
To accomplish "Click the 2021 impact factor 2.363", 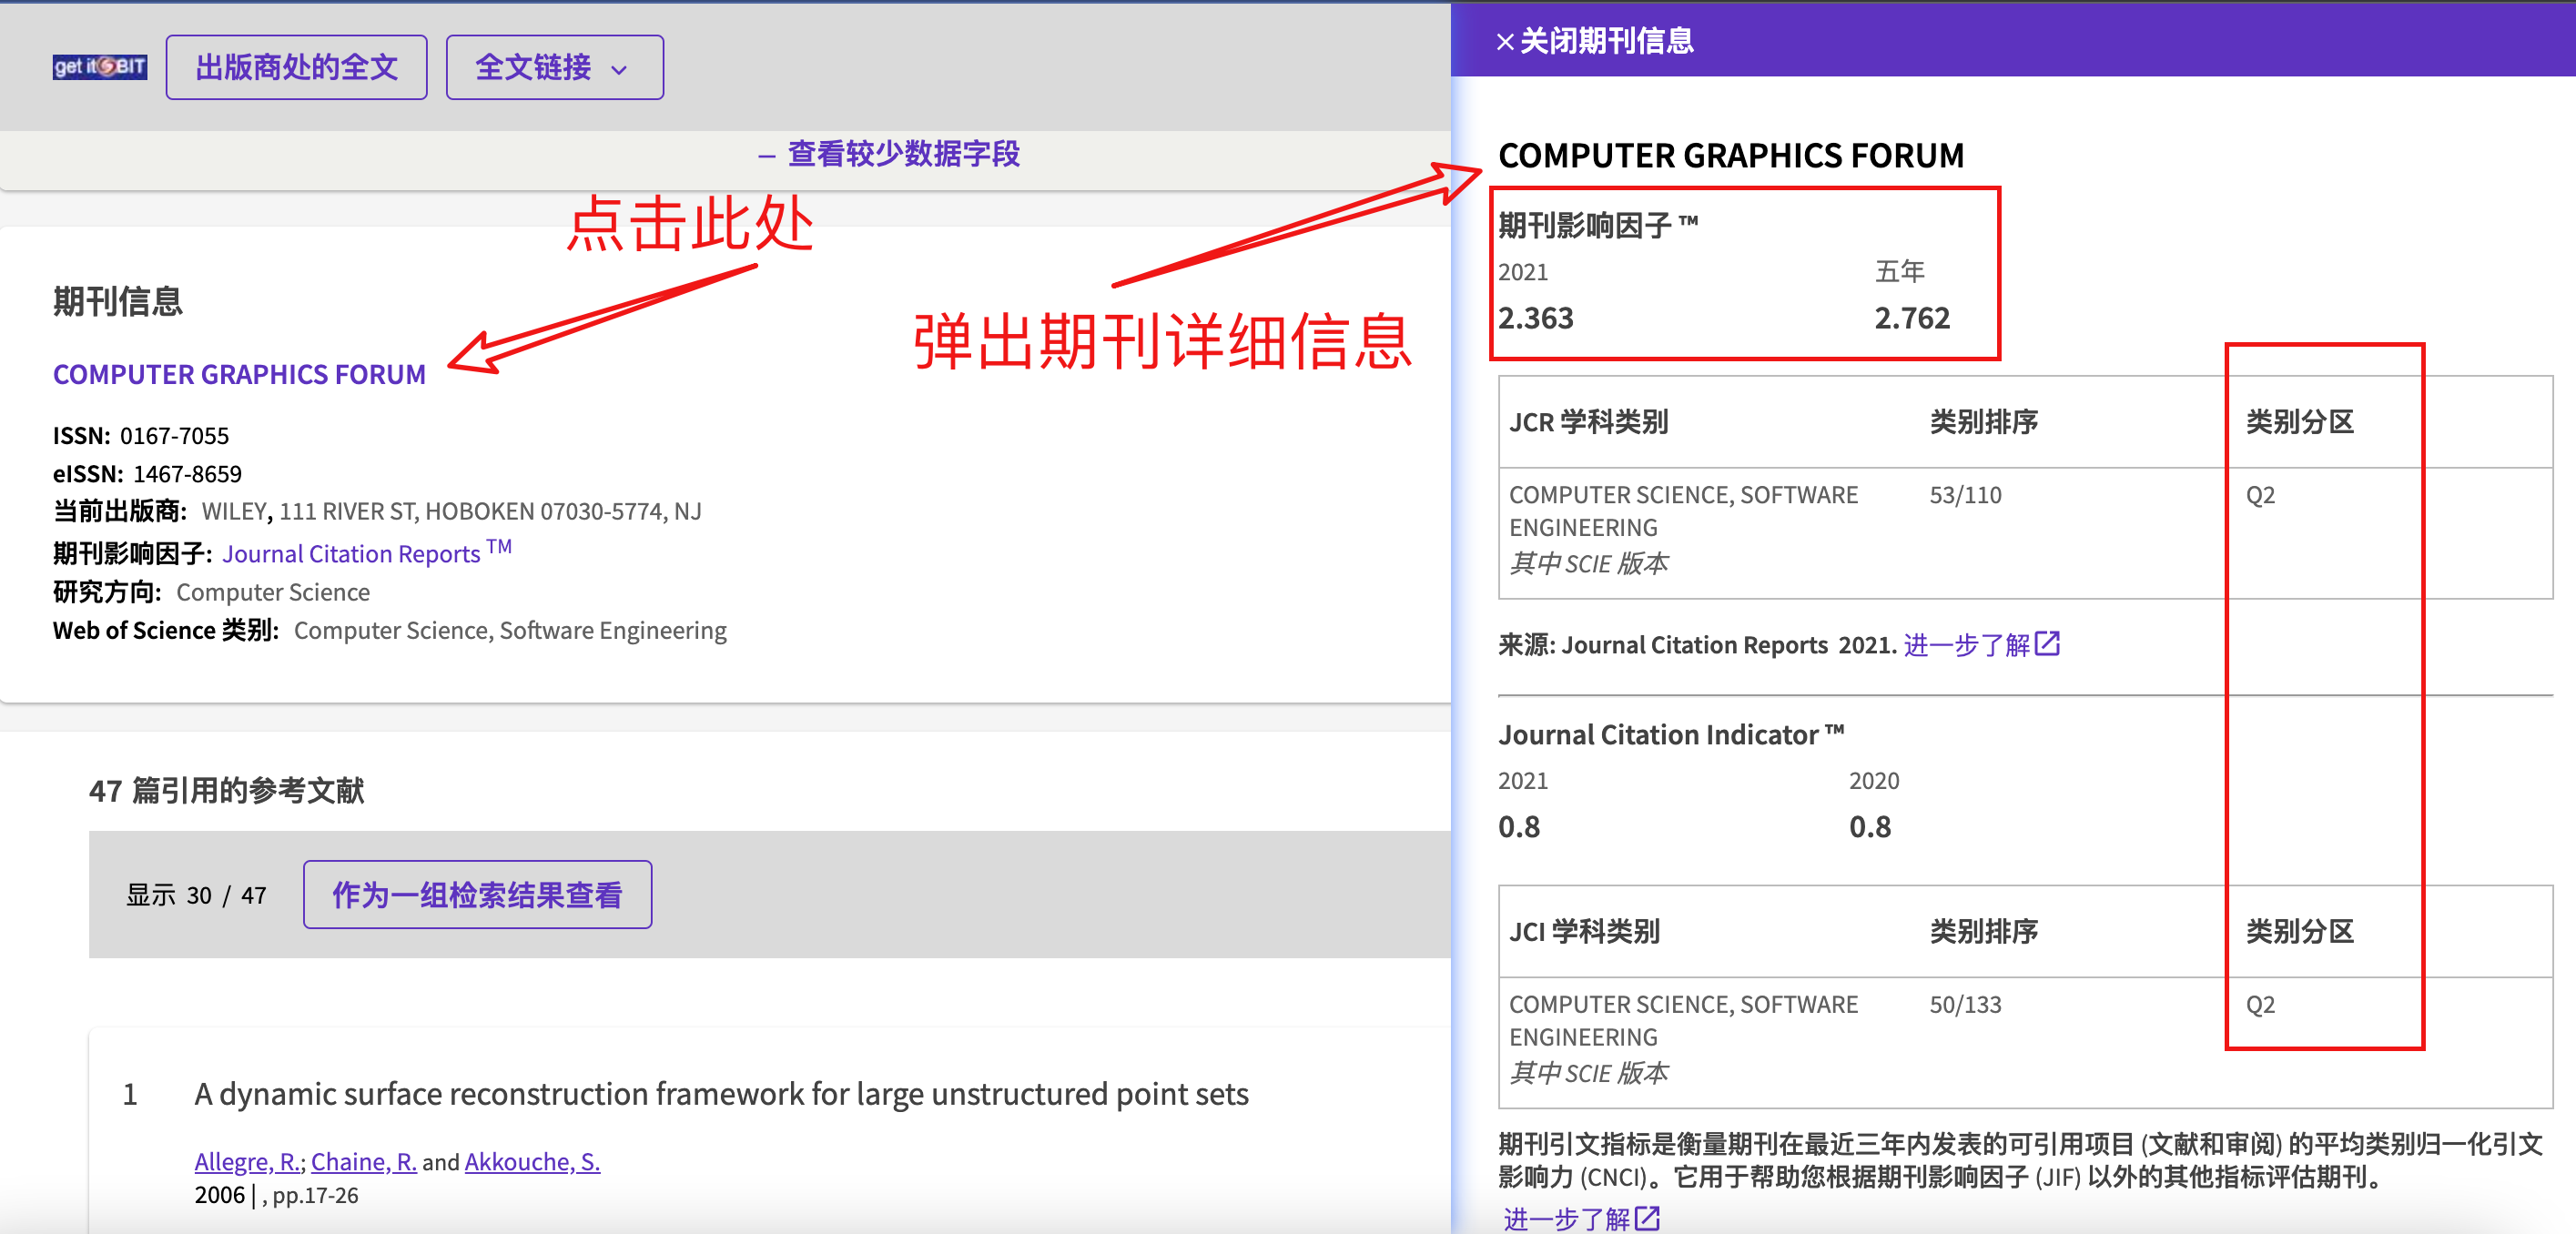I will coord(1535,318).
